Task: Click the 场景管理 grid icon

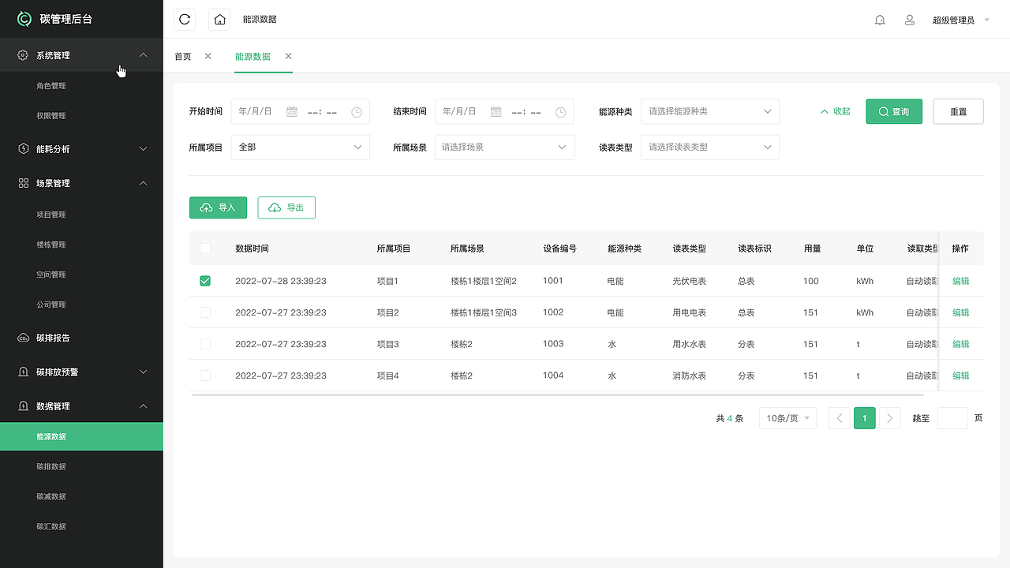Action: click(x=23, y=183)
